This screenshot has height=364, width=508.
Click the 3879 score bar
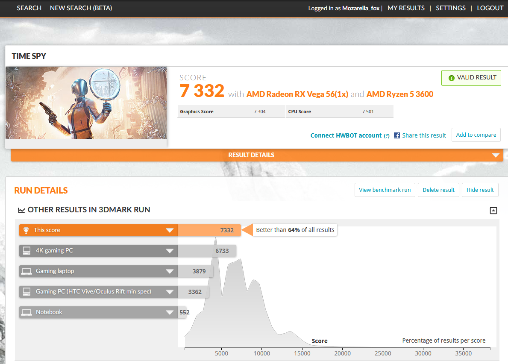pyautogui.click(x=196, y=271)
